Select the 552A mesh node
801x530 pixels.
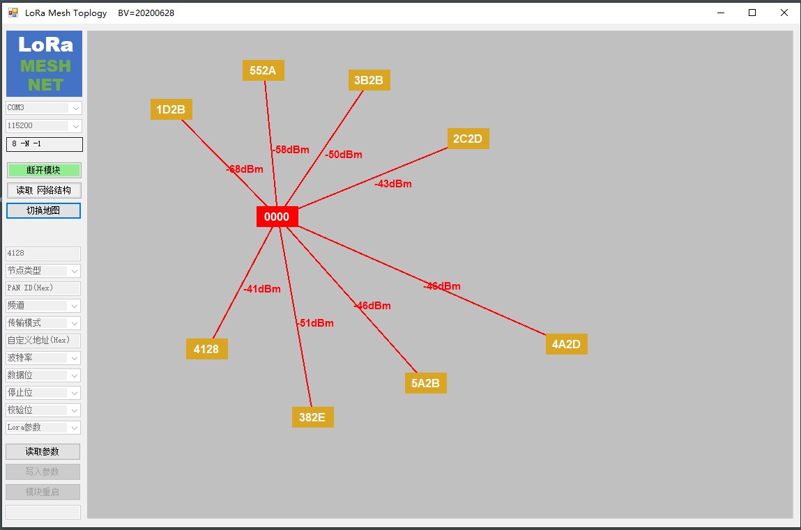coord(263,70)
